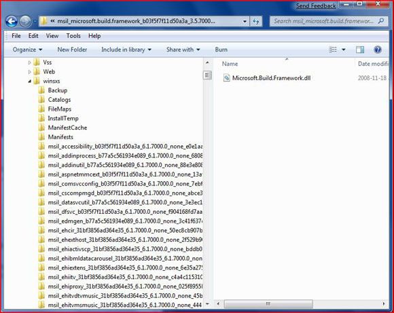This screenshot has height=313, width=394.
Task: Select the msil_addinutil folder icon
Action: click(x=41, y=165)
